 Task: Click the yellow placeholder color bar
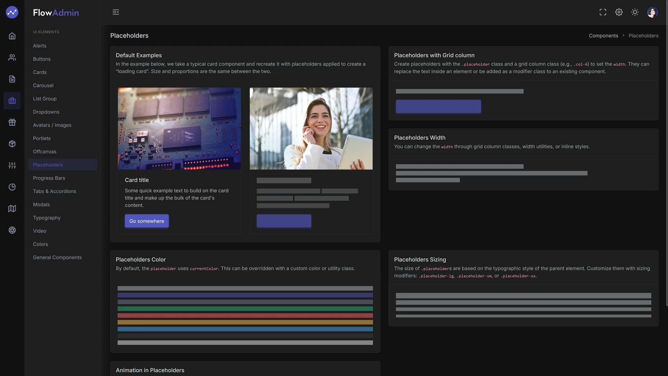click(245, 322)
